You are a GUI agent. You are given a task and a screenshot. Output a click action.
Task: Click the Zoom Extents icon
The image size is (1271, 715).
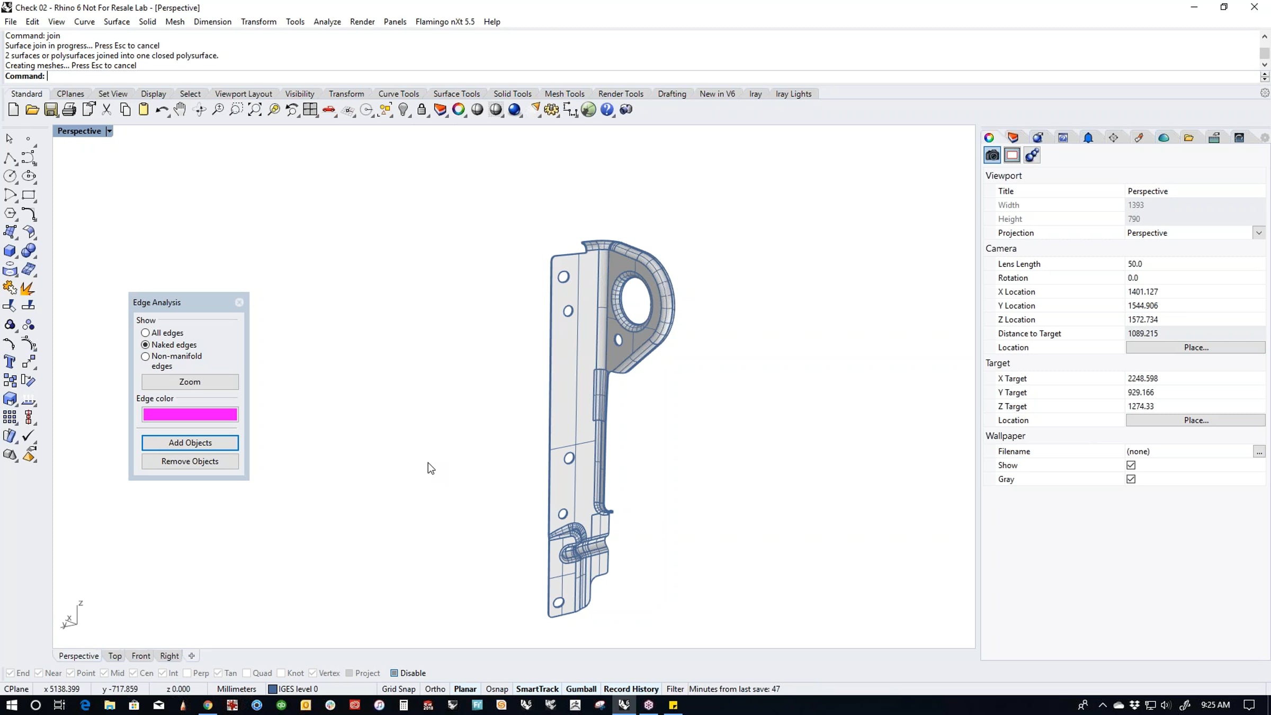click(255, 110)
